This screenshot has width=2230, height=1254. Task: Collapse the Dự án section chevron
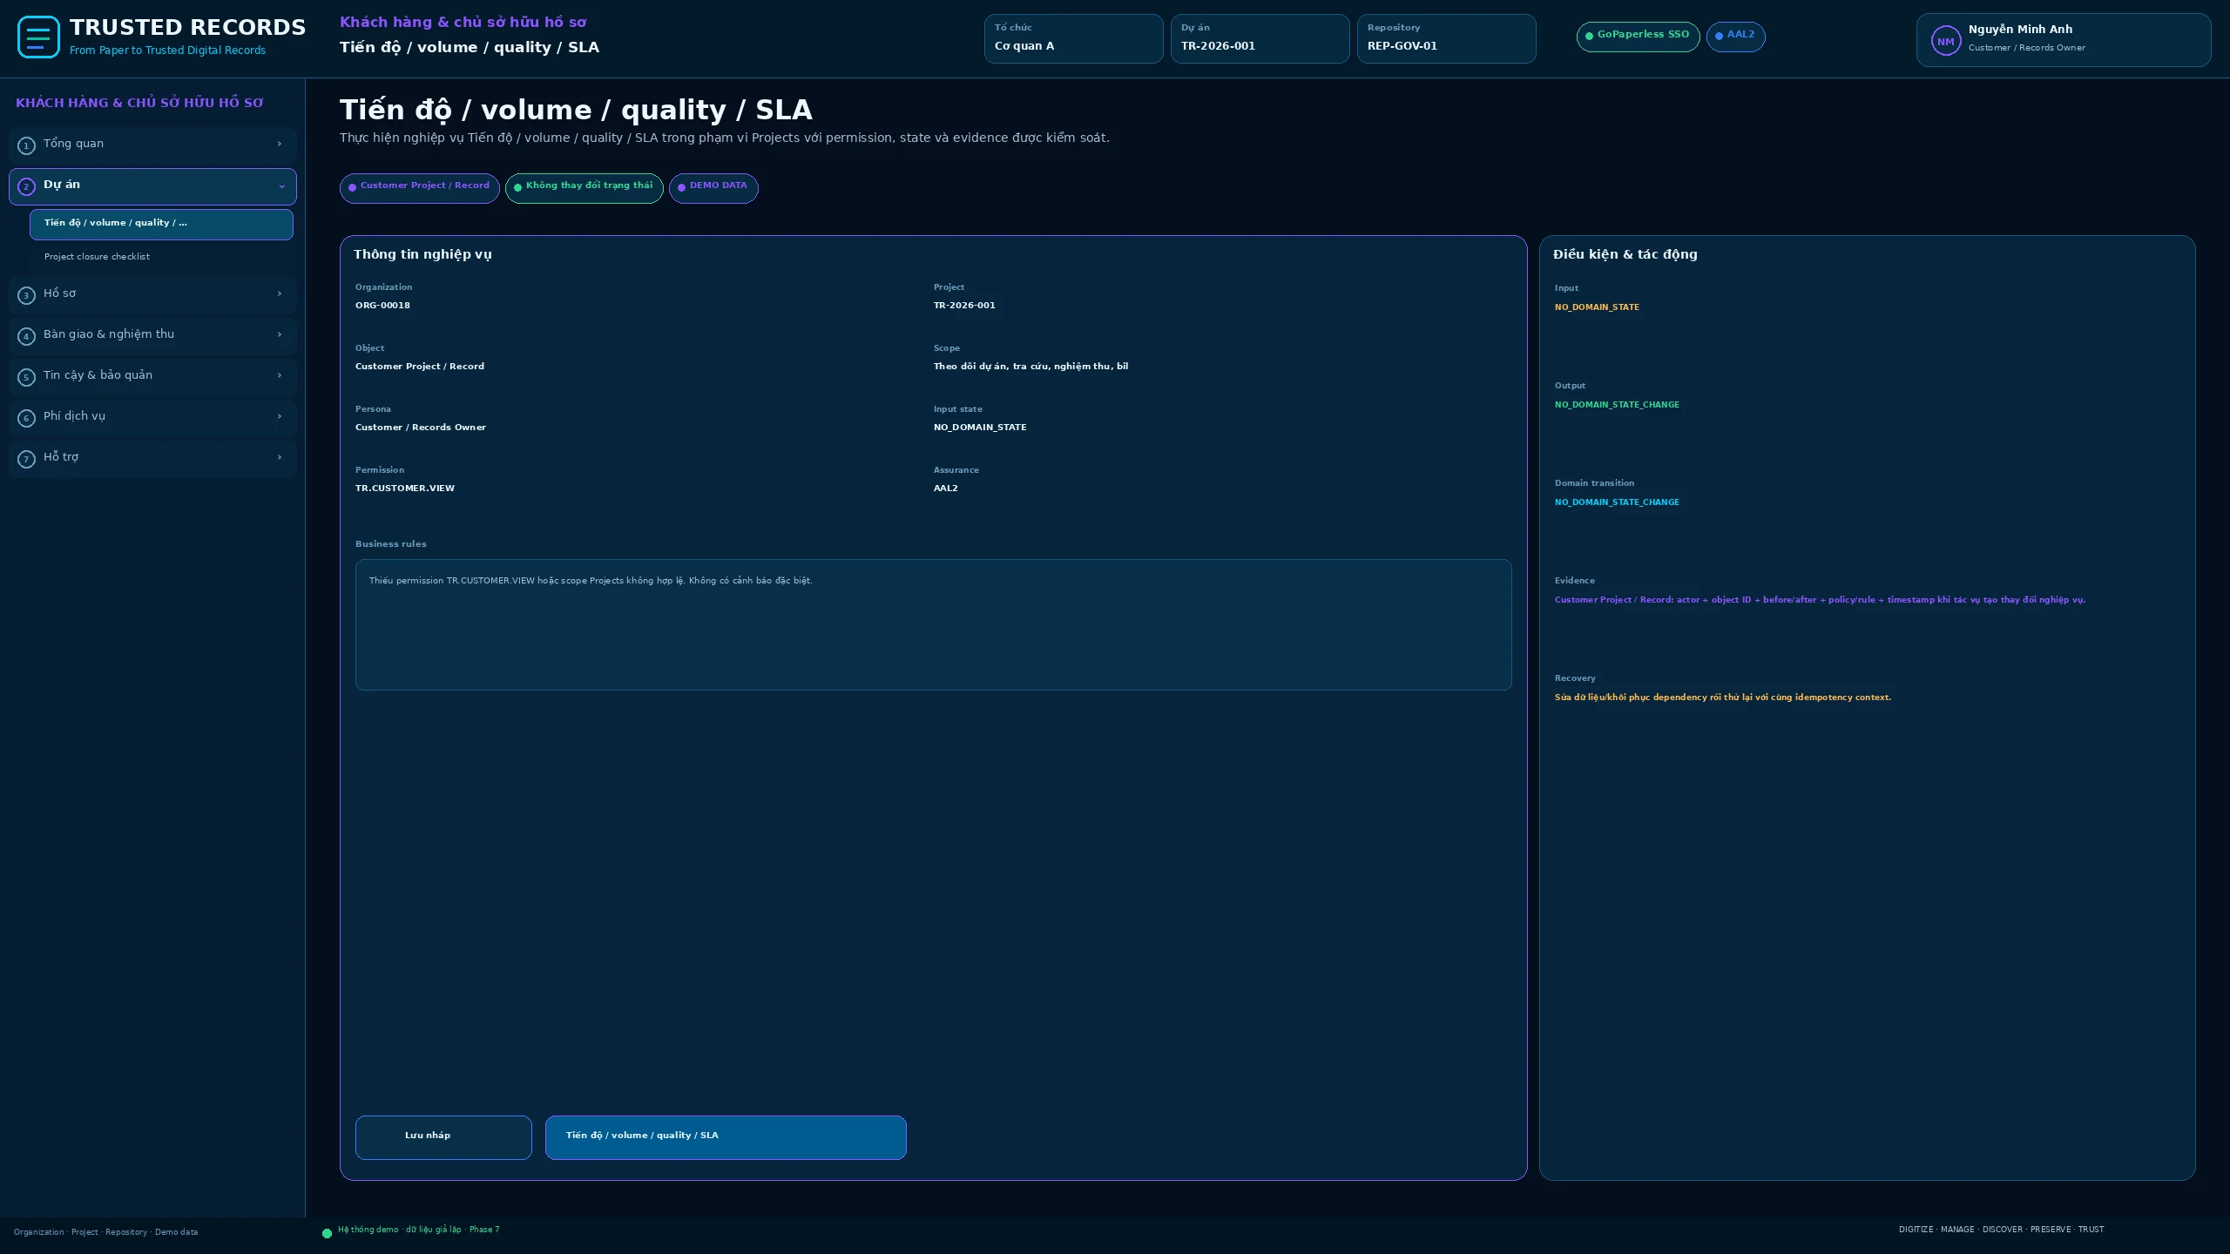tap(281, 186)
